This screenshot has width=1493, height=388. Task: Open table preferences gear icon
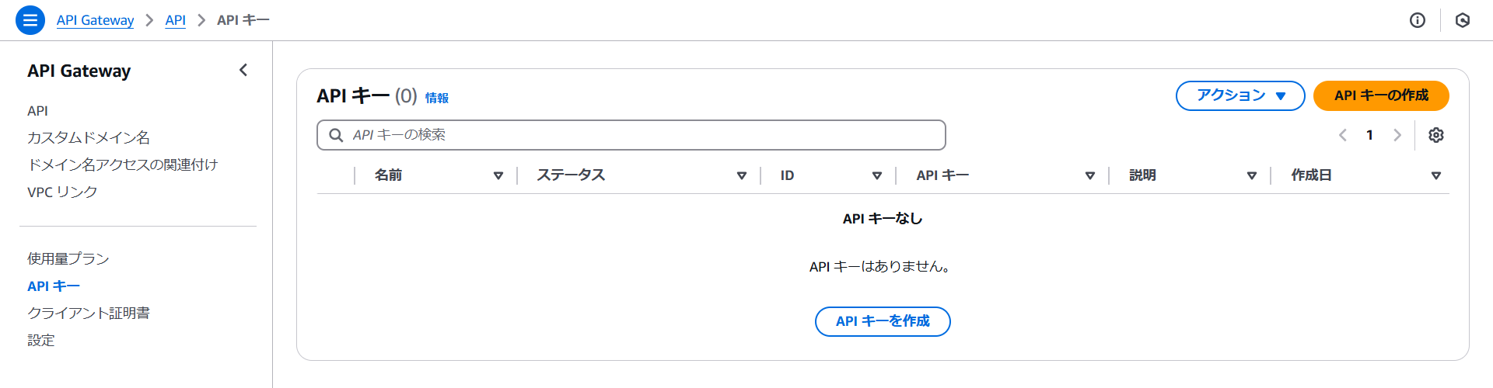1436,135
